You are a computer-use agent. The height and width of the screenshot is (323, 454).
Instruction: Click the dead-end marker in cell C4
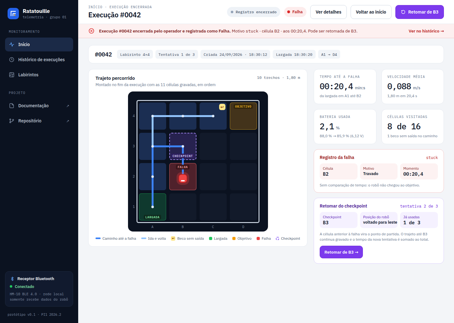coord(222,107)
